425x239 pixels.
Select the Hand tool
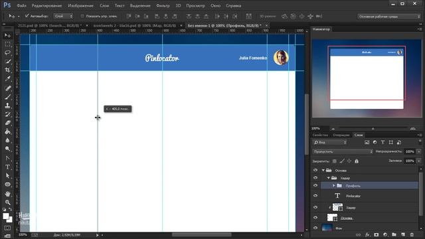pos(7,194)
